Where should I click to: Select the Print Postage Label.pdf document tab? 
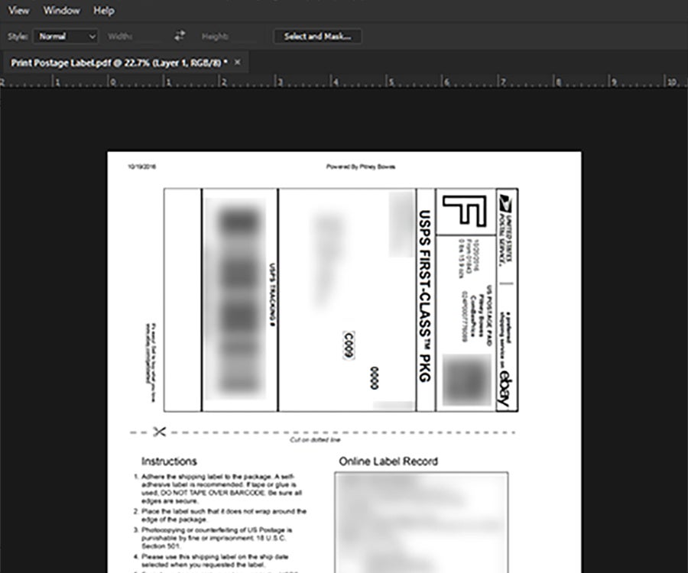119,63
